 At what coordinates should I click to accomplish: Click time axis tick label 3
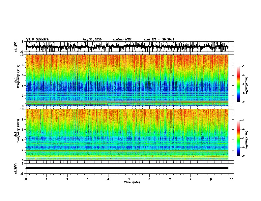[88, 179]
